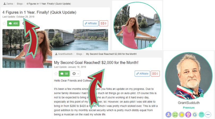
Task: Open Zarina's circular profile photo
Action: (137, 26)
